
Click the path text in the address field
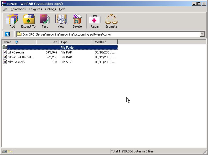click(x=67, y=34)
